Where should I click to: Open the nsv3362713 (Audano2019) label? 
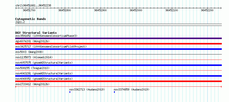tap(87, 89)
